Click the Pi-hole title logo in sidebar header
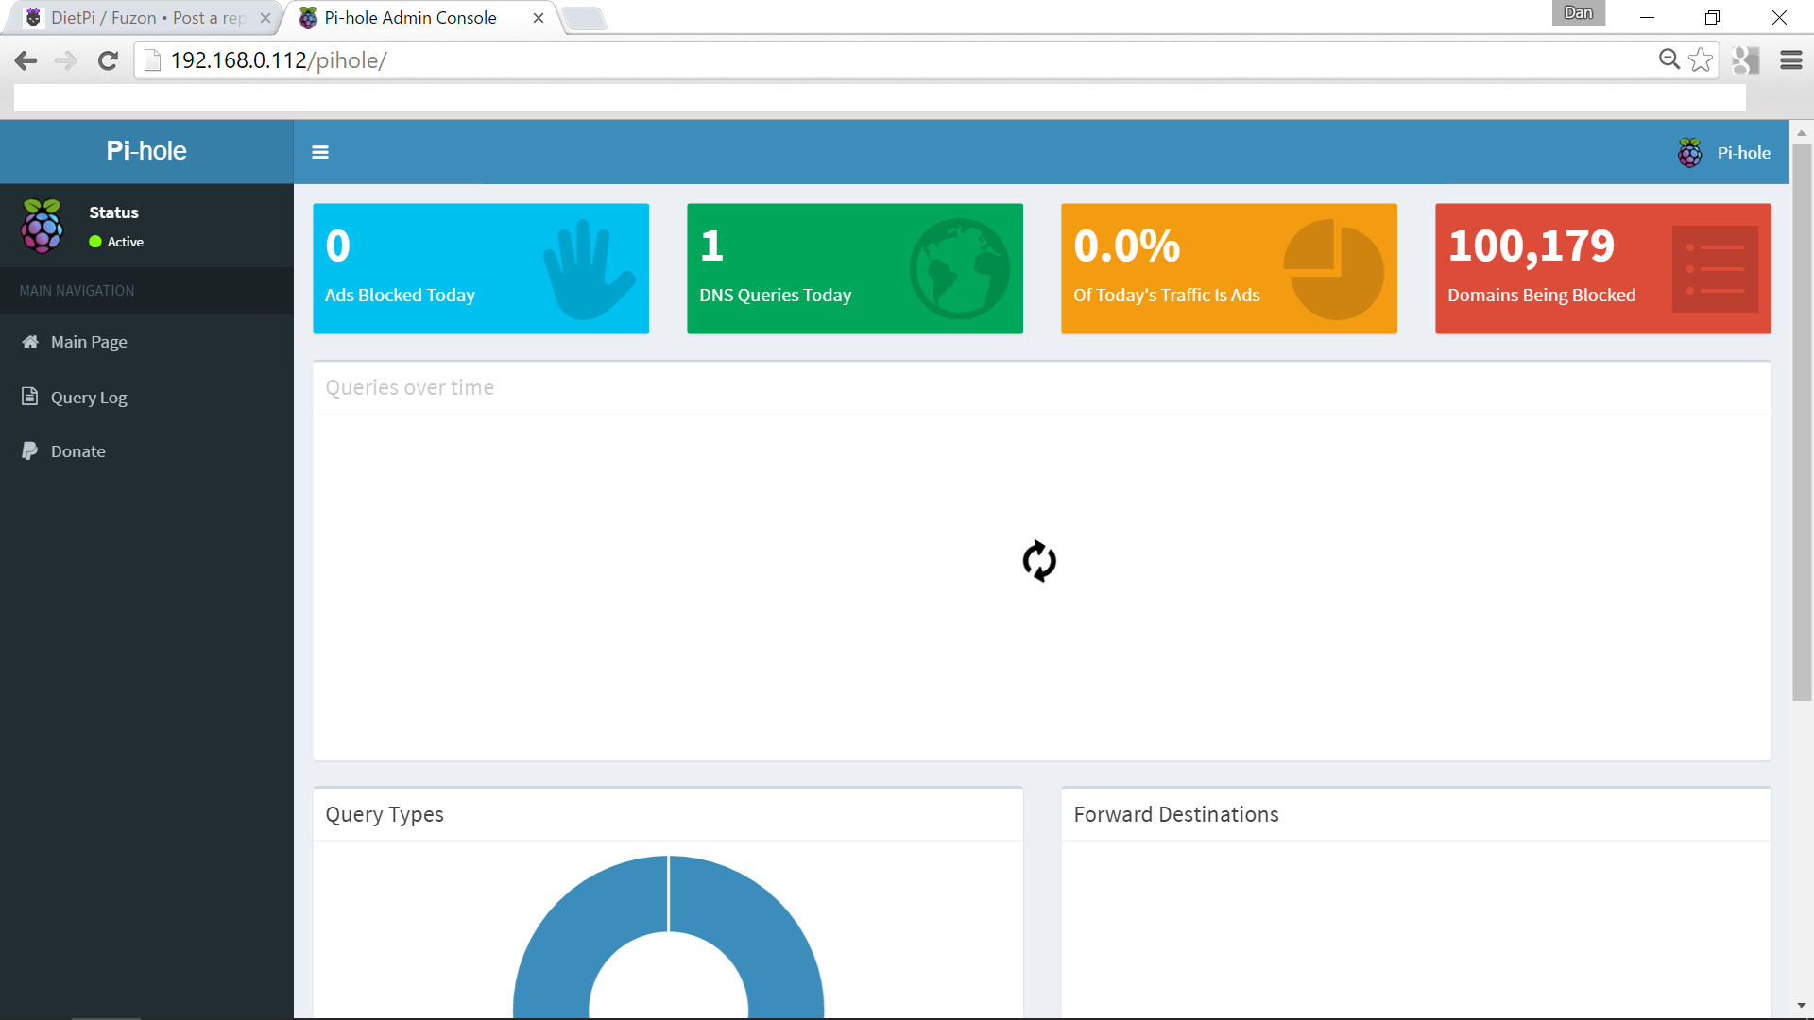 click(146, 151)
